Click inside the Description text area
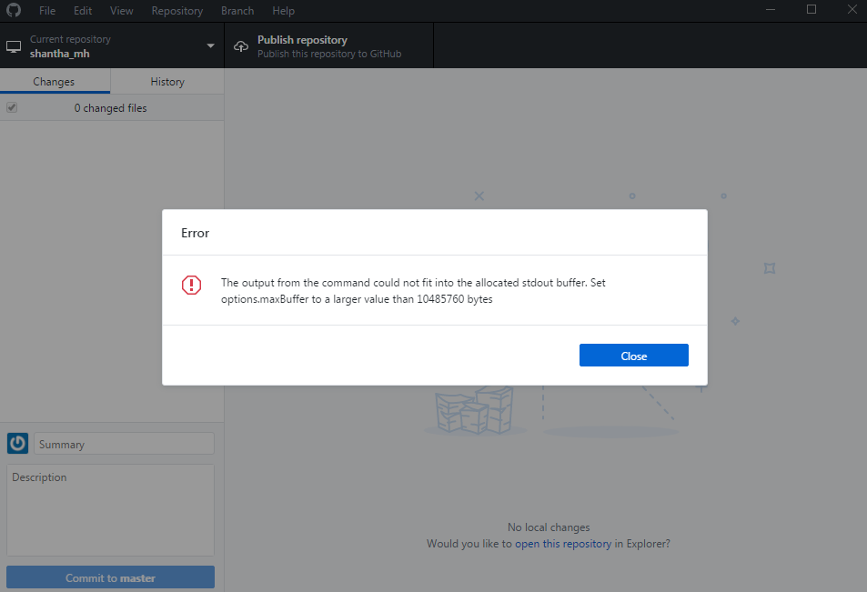 pos(109,509)
